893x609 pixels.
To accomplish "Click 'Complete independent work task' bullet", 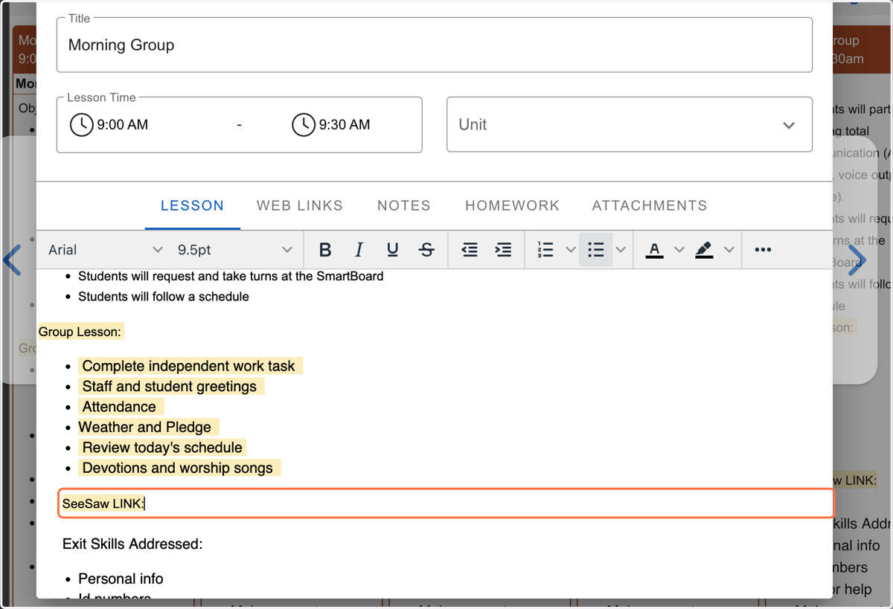I will point(188,366).
